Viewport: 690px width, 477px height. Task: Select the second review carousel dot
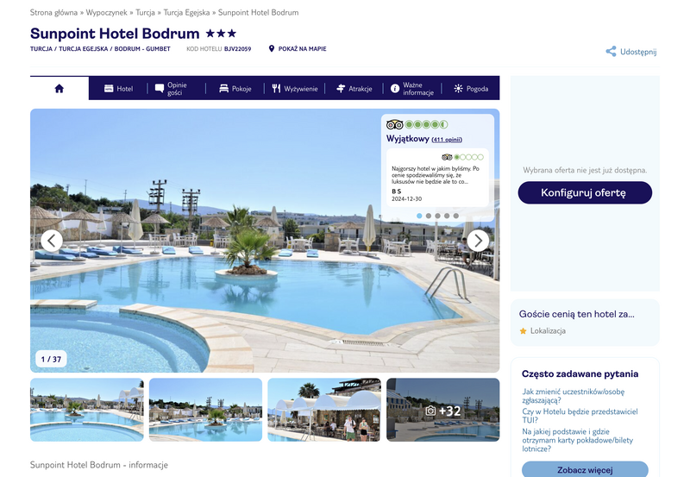coord(429,216)
